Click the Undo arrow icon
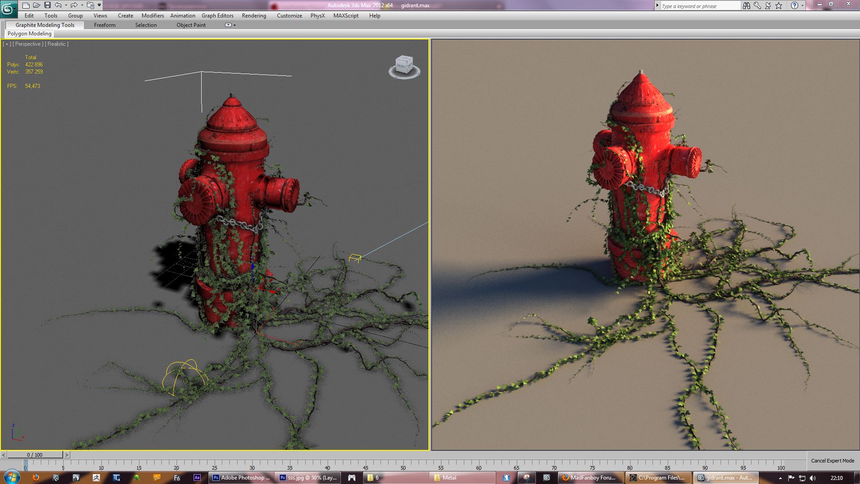Image resolution: width=860 pixels, height=484 pixels. tap(58, 5)
